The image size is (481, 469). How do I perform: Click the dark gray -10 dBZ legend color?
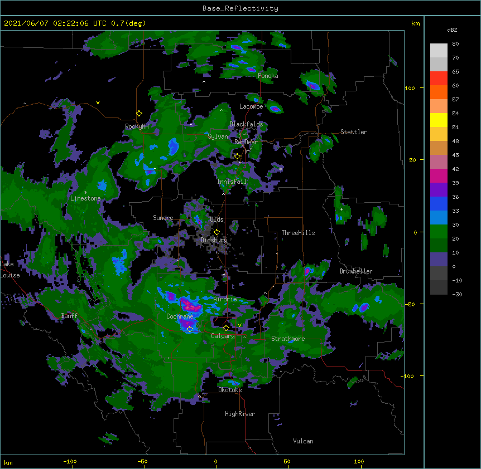click(439, 287)
